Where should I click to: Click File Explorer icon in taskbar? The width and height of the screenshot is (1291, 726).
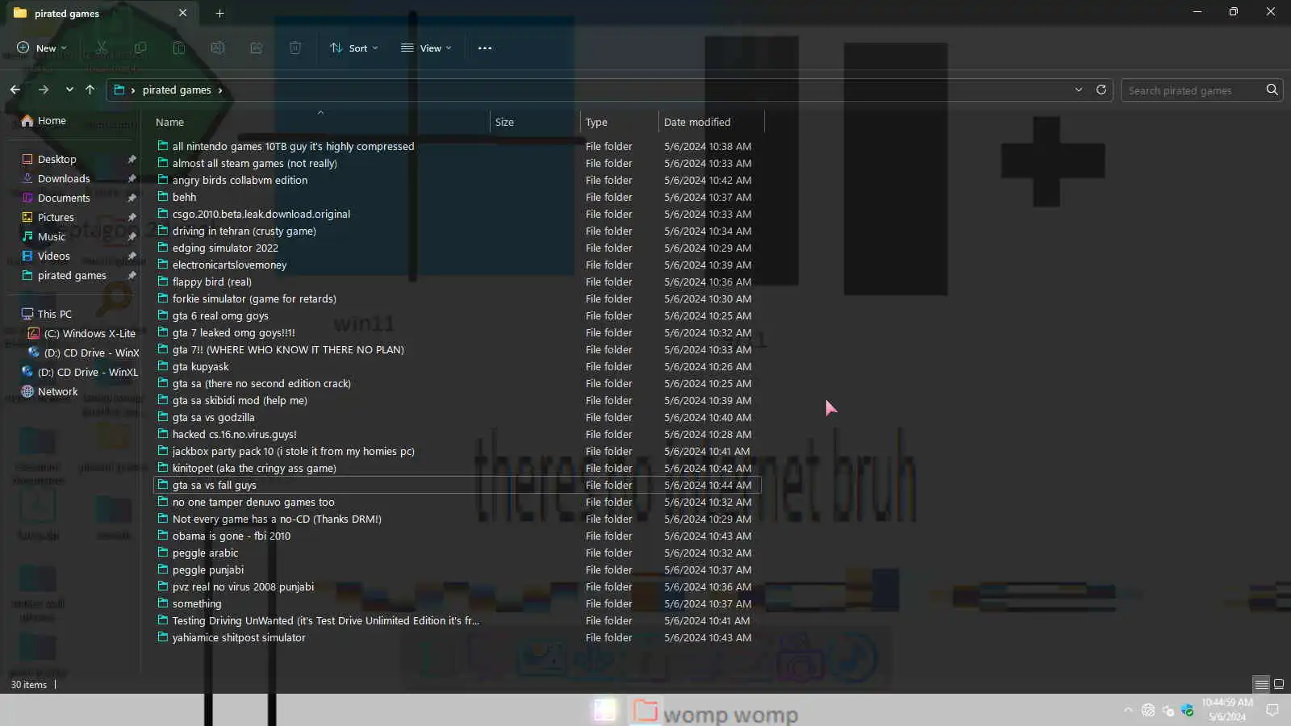click(645, 711)
